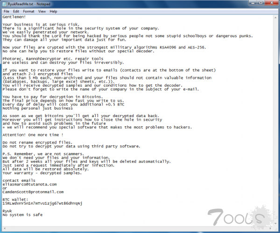Image resolution: width=280 pixels, height=233 pixels.
Task: Place cursor on the eliasmarco@tutanota.com email line
Action: pyautogui.click(x=29, y=185)
